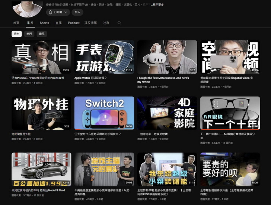The height and width of the screenshot is (205, 271).
Task: Select the 最早 sort filter chip
Action: click(42, 34)
